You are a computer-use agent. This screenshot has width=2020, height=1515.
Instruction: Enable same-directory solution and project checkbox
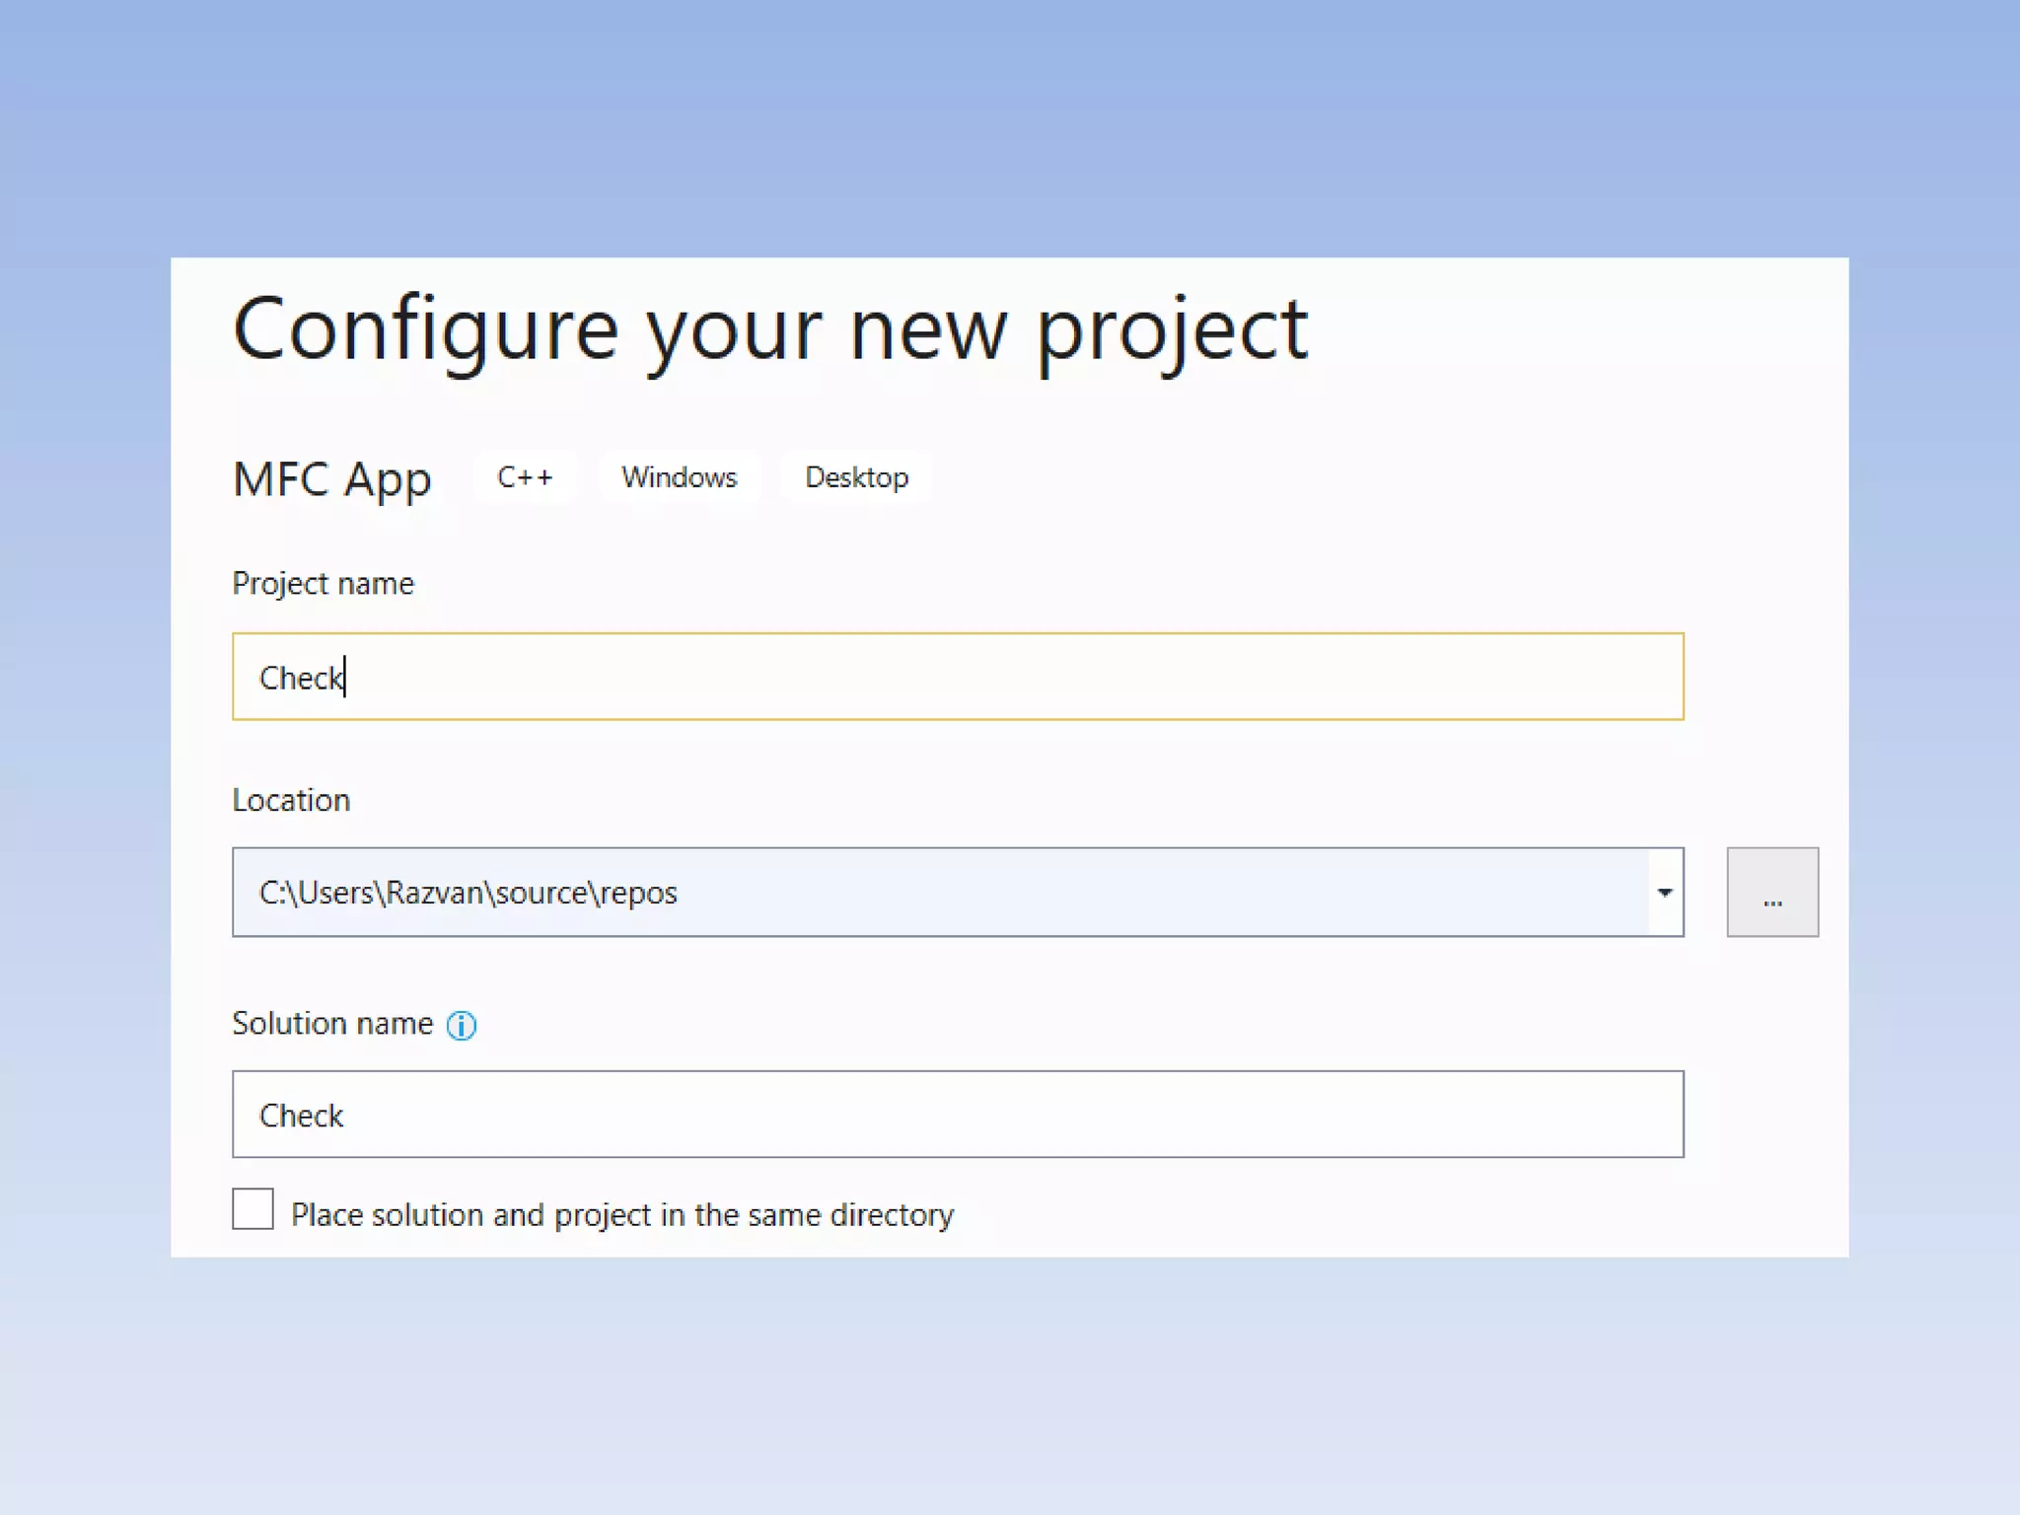252,1209
